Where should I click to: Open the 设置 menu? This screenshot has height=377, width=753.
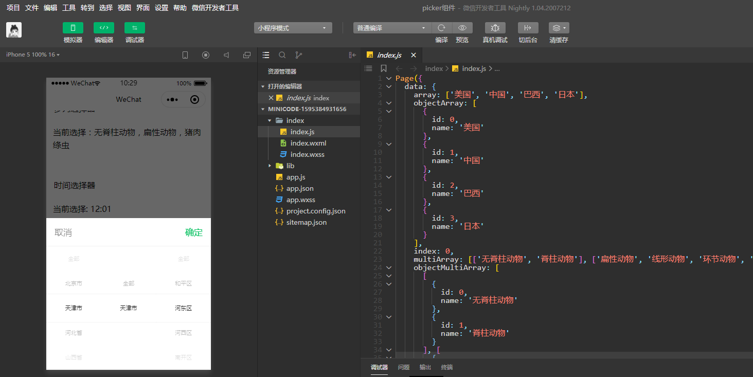[162, 8]
